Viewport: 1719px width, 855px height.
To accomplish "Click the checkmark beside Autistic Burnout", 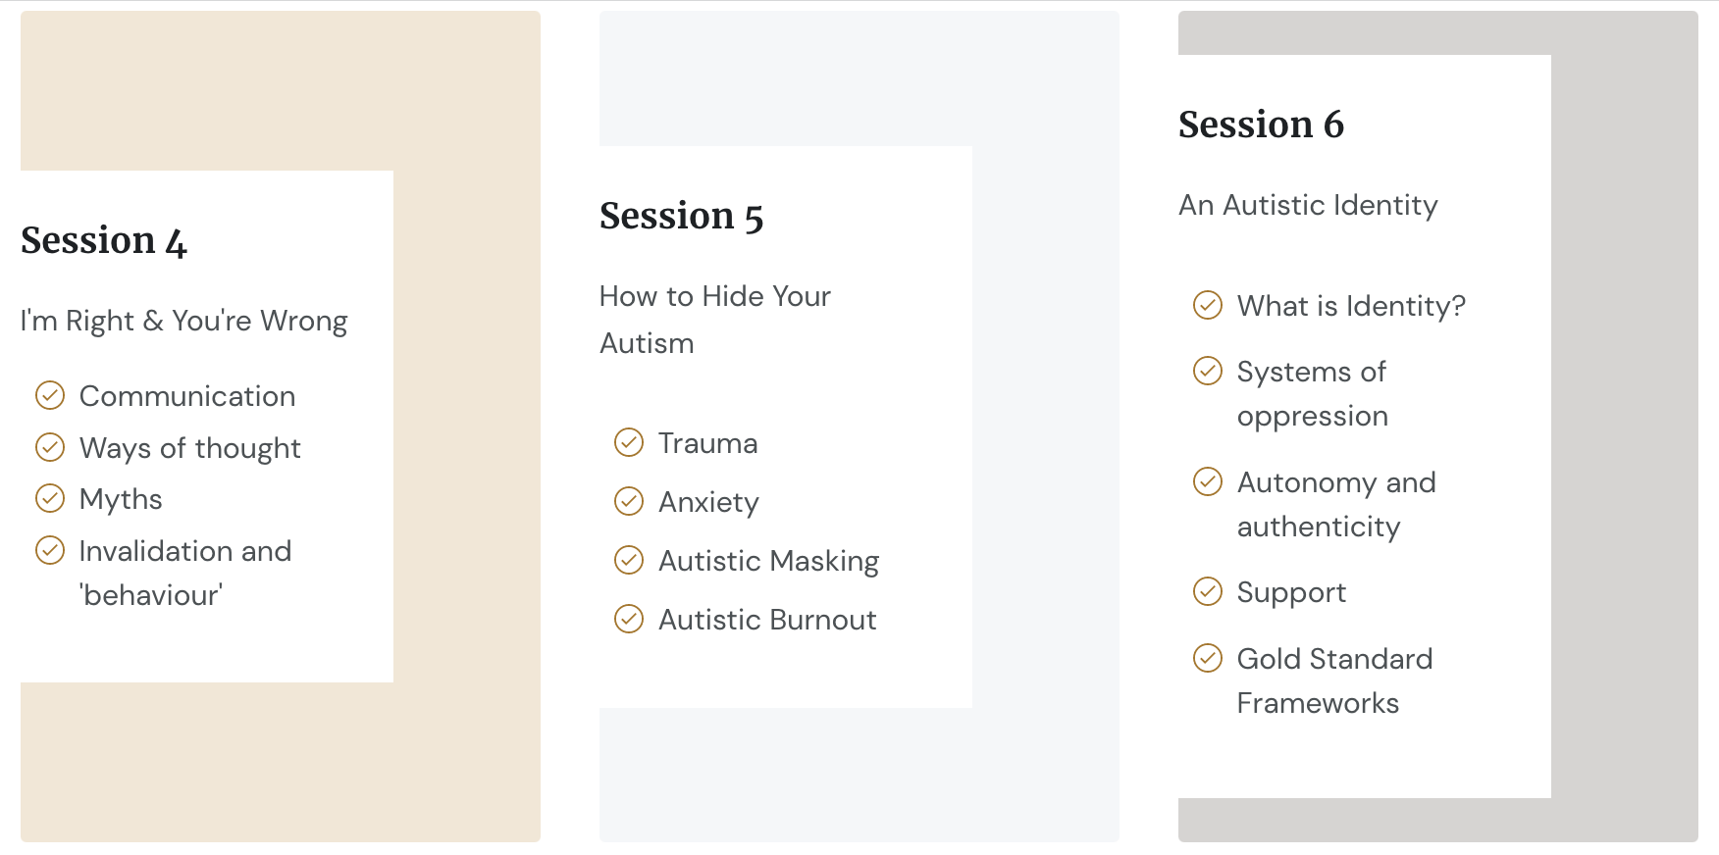I will pos(629,619).
